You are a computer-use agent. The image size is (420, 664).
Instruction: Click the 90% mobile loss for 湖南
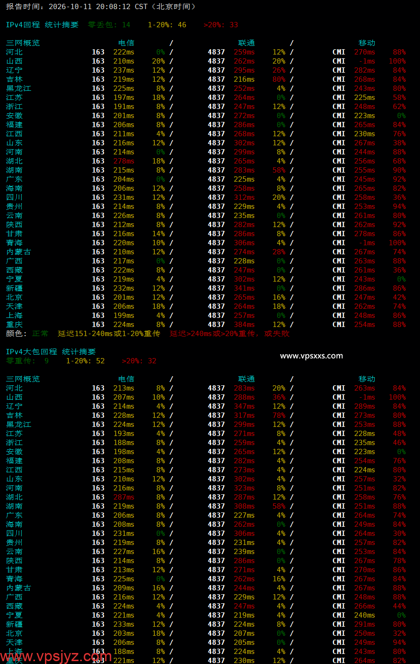(399, 170)
